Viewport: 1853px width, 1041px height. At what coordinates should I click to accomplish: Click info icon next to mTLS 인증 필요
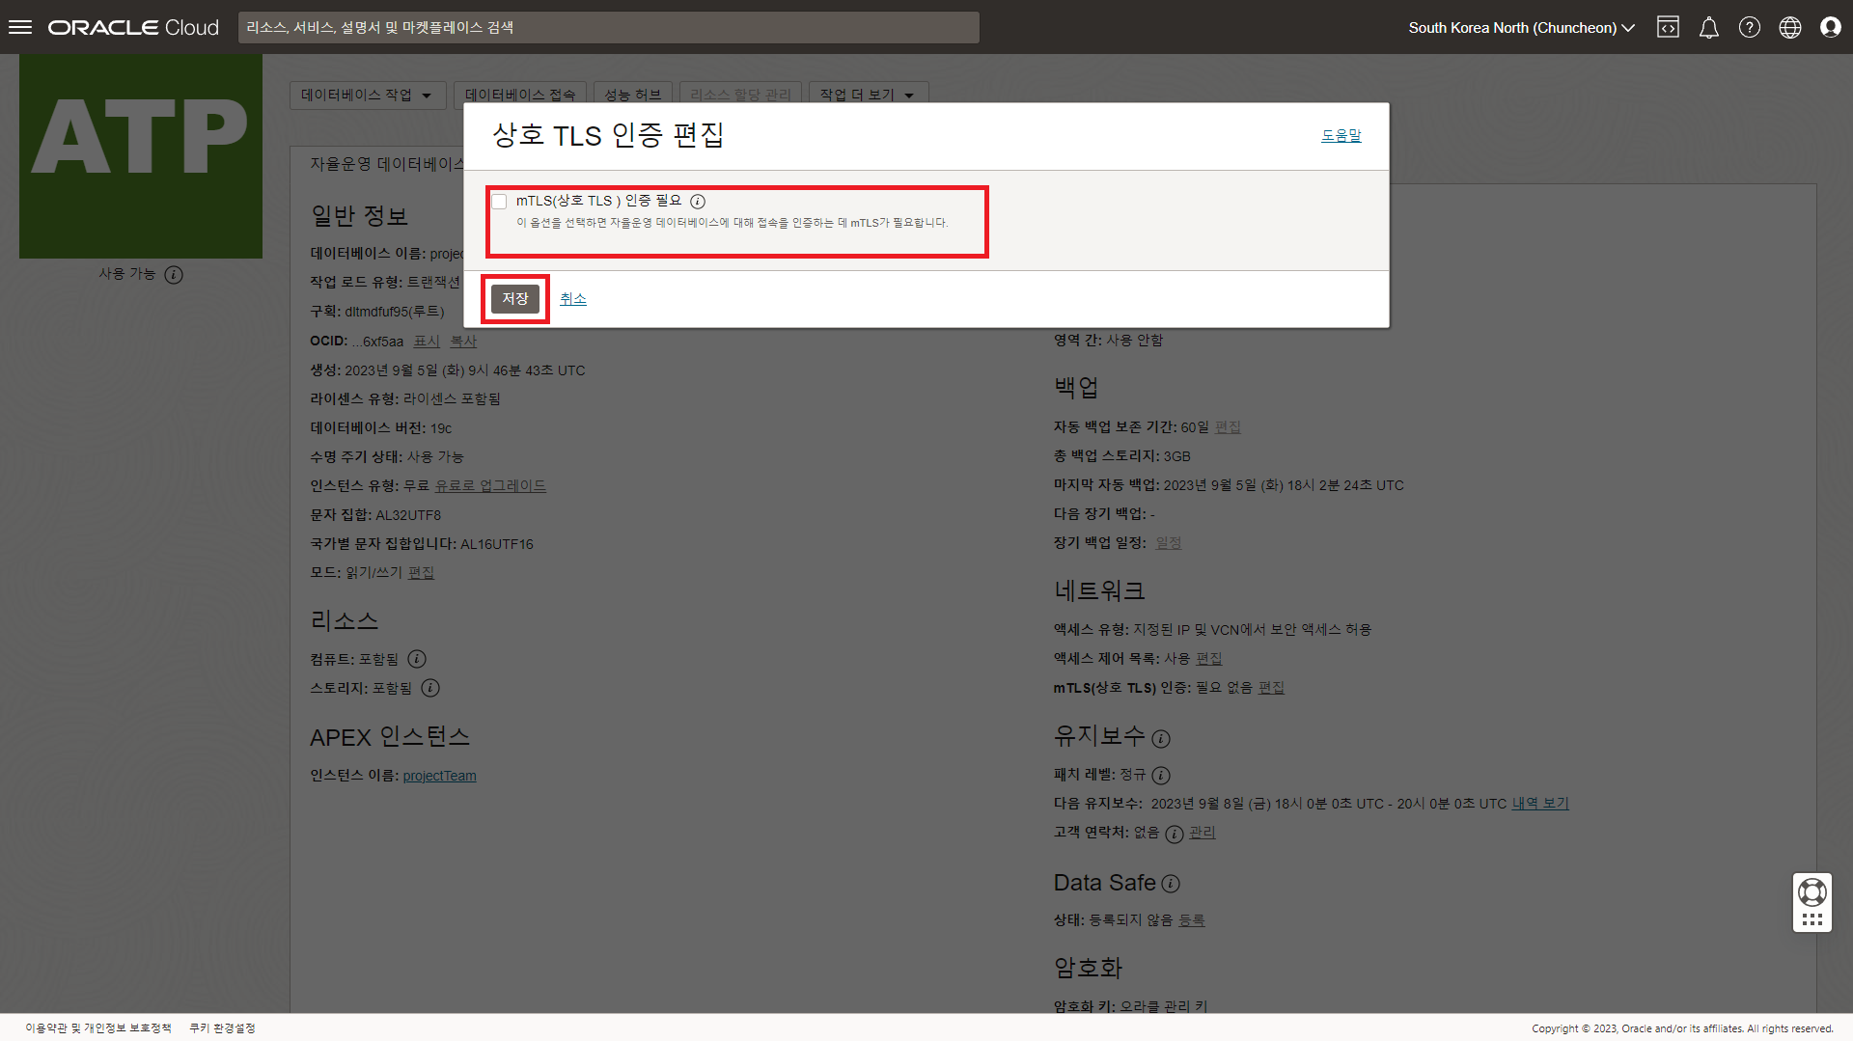[x=698, y=202]
